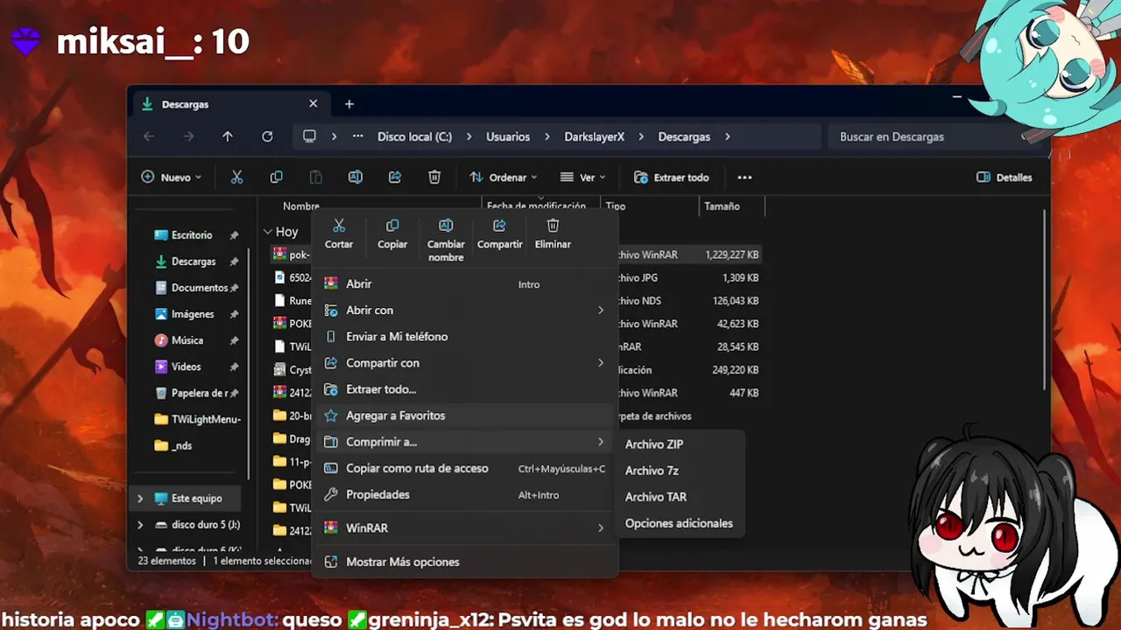Viewport: 1121px width, 630px height.
Task: Open a new tab with plus button
Action: coord(349,104)
